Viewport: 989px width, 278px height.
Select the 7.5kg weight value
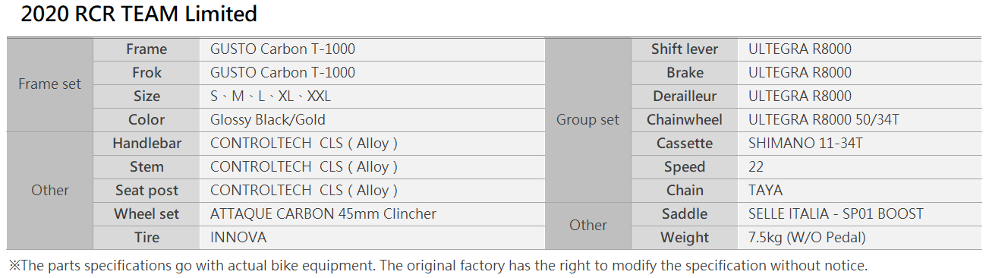(x=807, y=238)
